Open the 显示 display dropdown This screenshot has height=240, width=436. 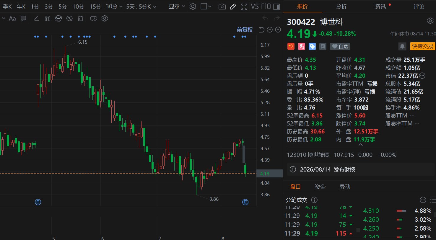coord(177,6)
